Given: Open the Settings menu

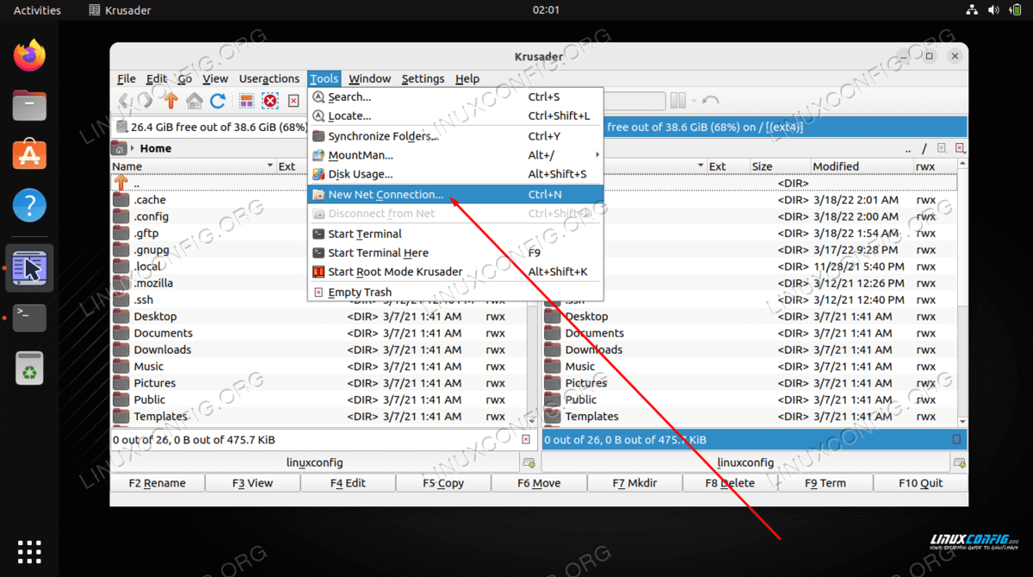Looking at the screenshot, I should coord(423,78).
